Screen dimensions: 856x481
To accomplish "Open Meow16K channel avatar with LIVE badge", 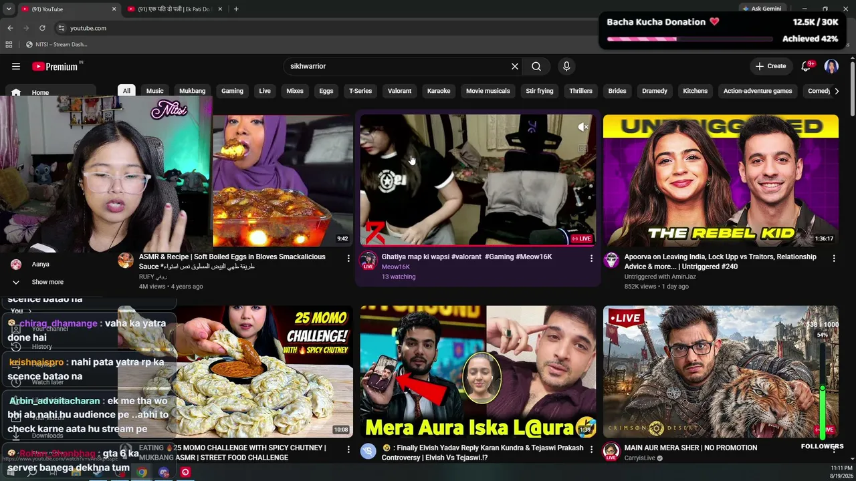I will coord(368,261).
